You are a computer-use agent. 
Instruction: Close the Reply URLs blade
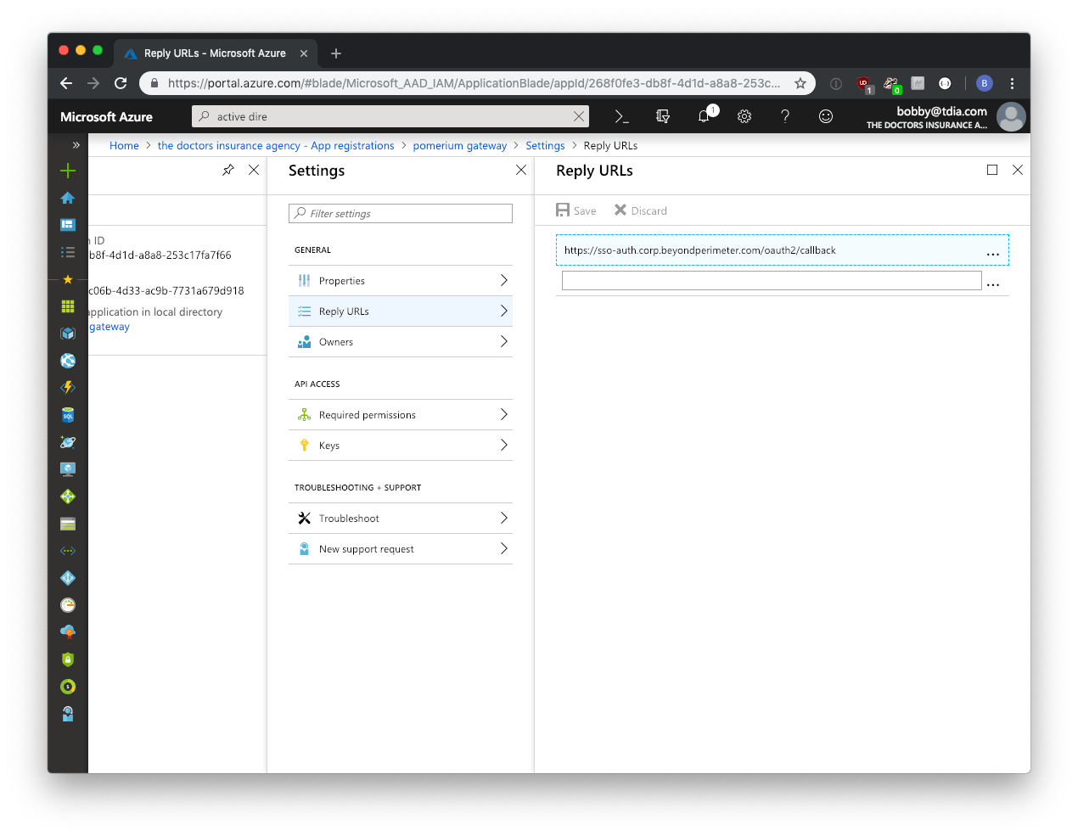[1018, 170]
